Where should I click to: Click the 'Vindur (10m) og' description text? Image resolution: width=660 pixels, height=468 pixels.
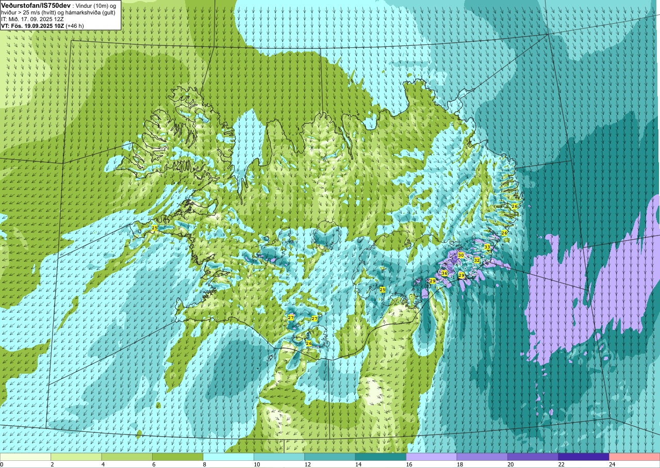pos(96,6)
